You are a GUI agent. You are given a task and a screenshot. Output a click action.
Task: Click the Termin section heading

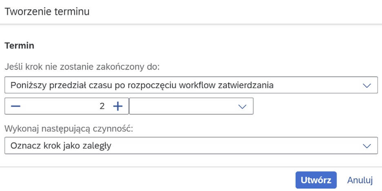pyautogui.click(x=19, y=46)
